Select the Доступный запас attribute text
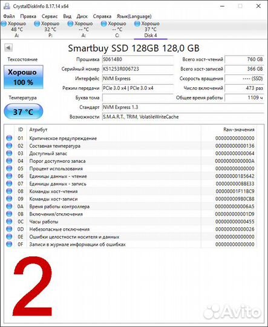The height and width of the screenshot is (327, 268). pos(48,153)
